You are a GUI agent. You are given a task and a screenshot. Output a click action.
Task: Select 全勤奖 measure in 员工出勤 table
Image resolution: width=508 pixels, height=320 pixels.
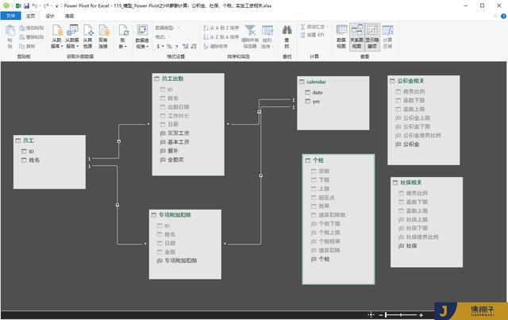point(175,160)
